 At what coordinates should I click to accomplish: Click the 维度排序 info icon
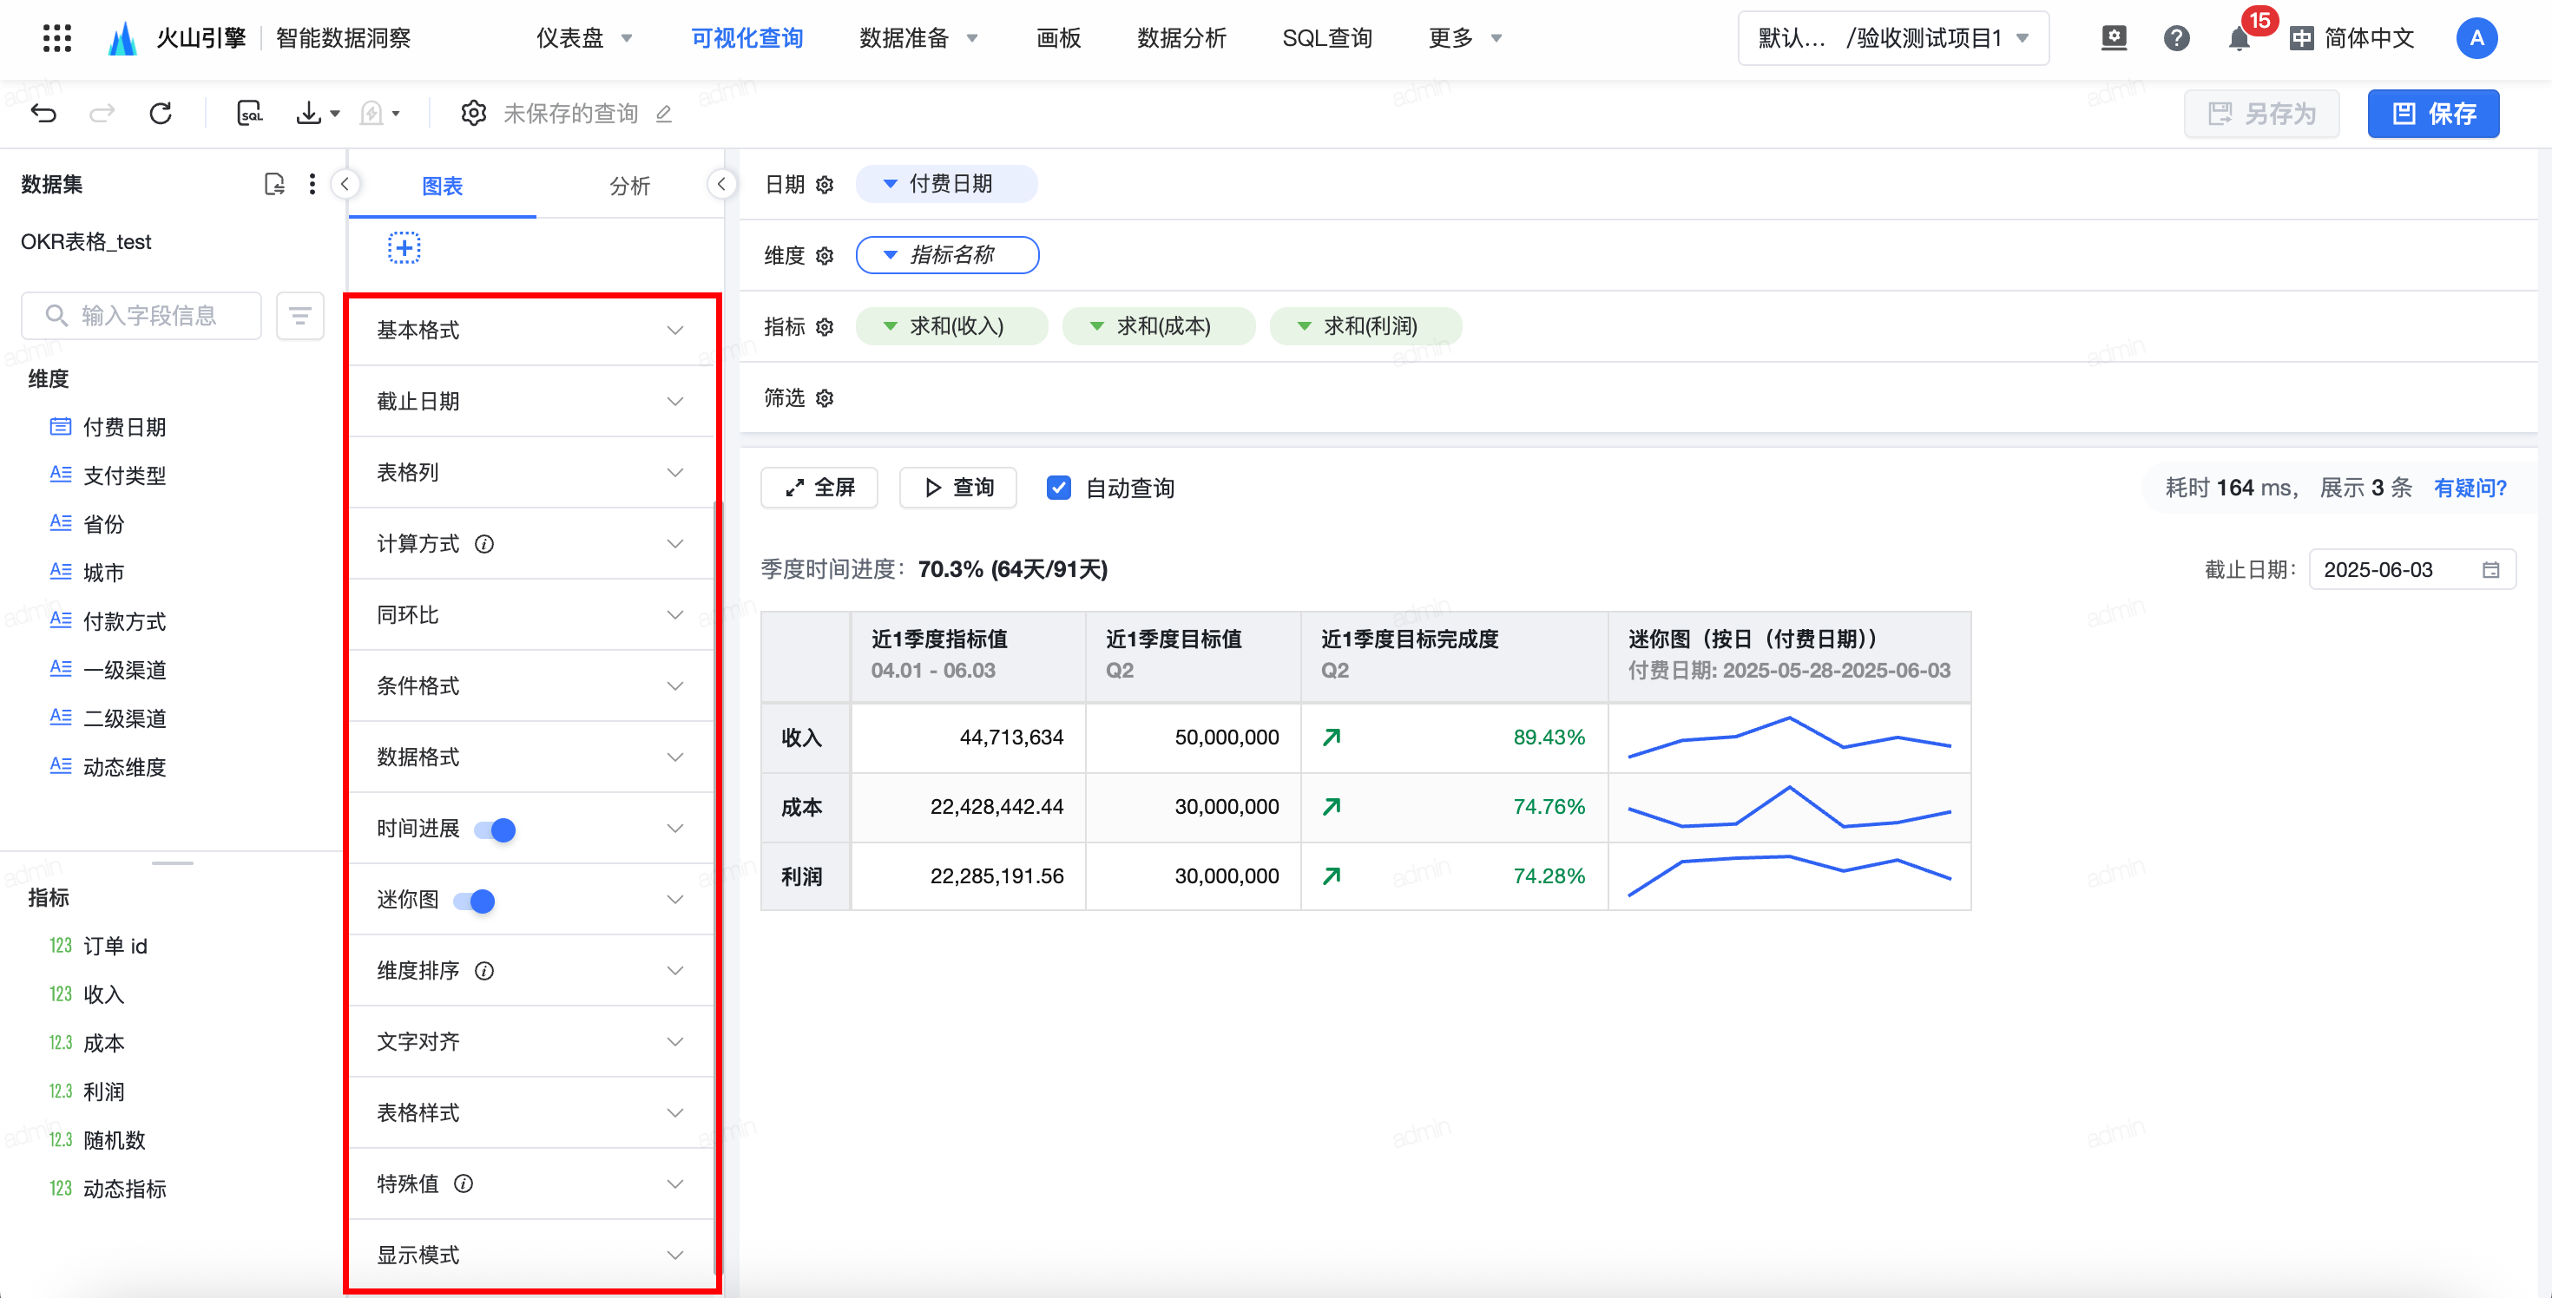coord(484,970)
